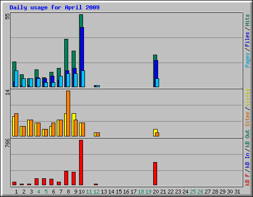253x197 pixels.
Task: Click the day label "6" on x-axis
Action: [x=53, y=192]
